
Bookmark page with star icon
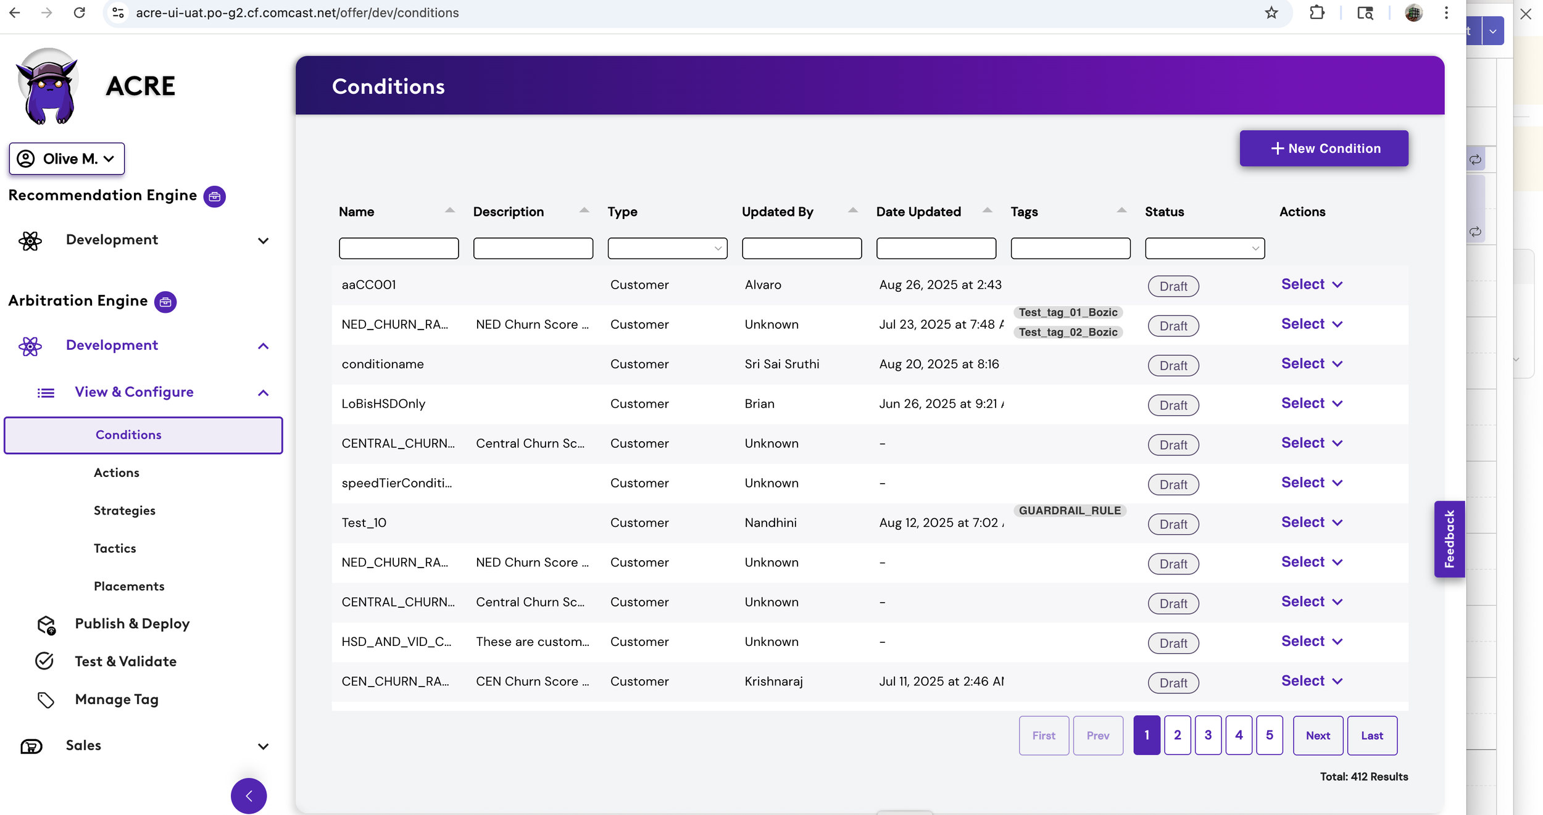[x=1271, y=13]
